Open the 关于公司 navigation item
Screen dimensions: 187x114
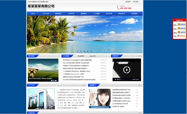coord(46,14)
